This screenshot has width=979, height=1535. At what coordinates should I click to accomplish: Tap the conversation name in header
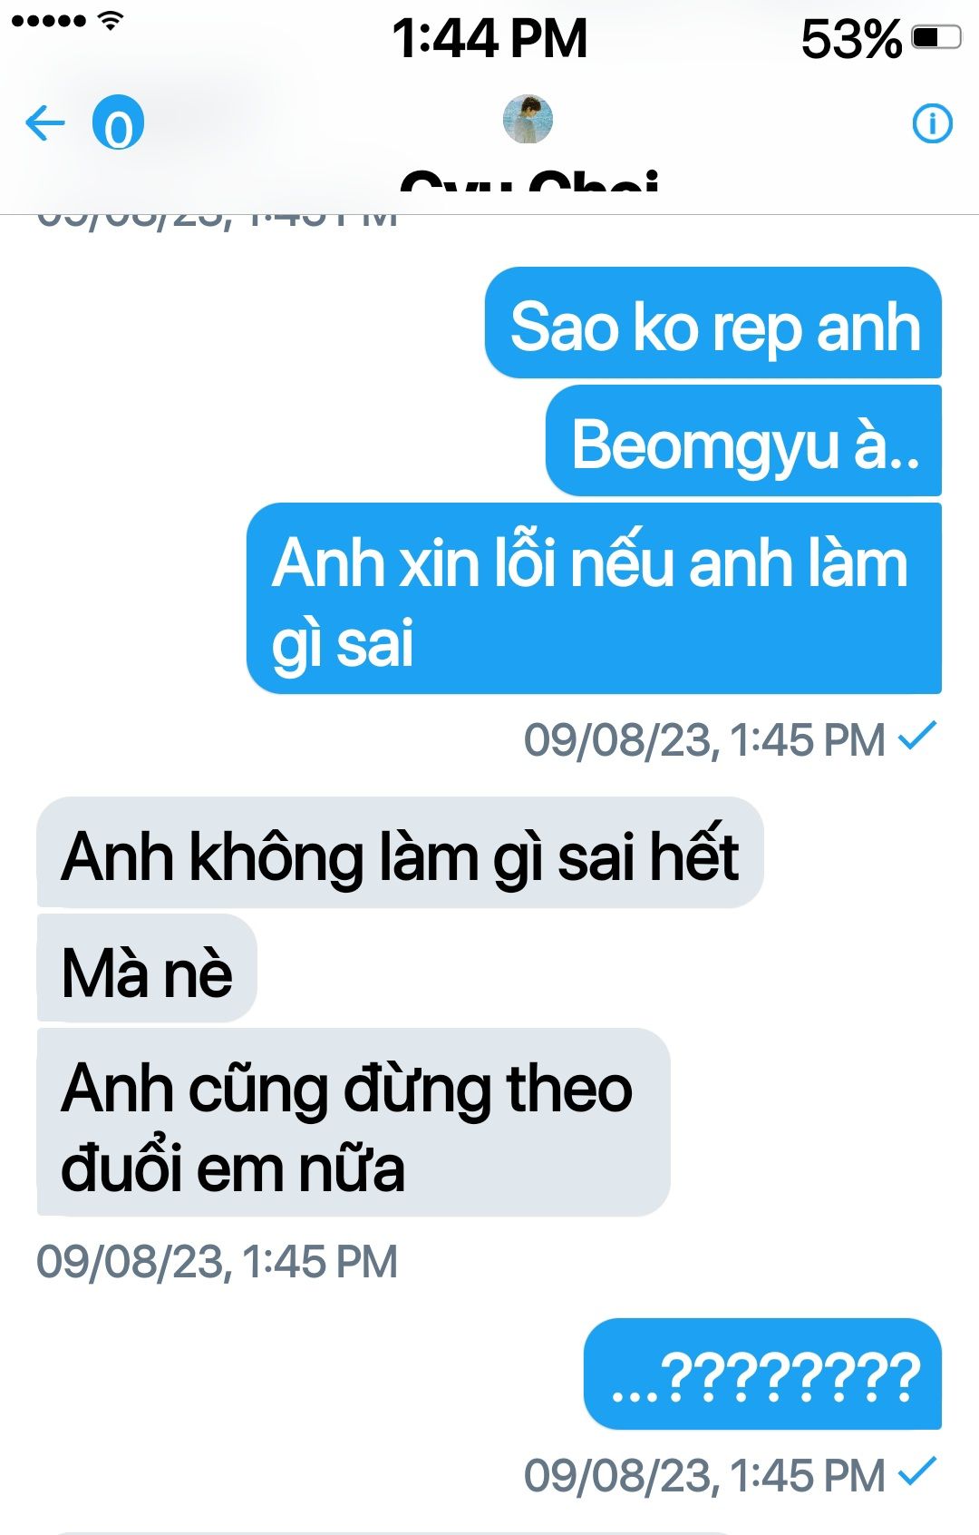(x=528, y=181)
